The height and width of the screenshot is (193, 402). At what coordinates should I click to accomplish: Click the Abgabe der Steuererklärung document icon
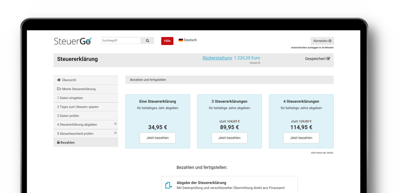click(168, 185)
